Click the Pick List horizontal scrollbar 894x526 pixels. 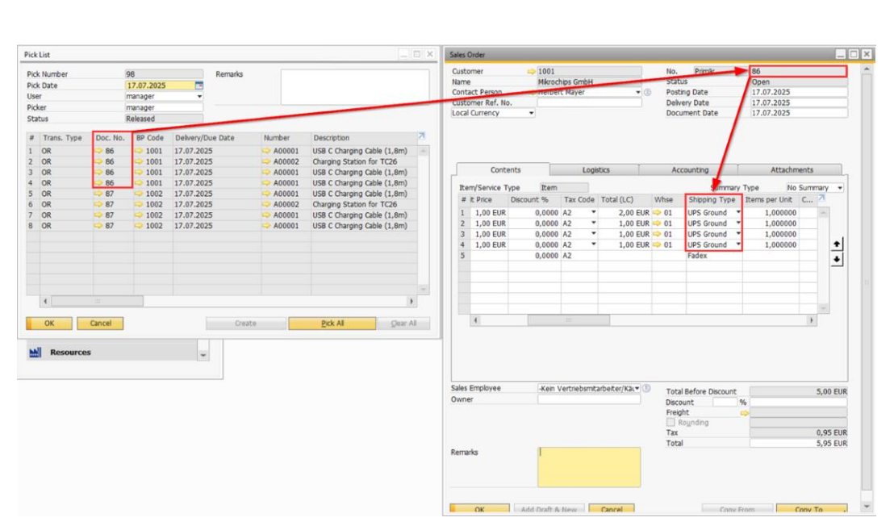point(97,301)
